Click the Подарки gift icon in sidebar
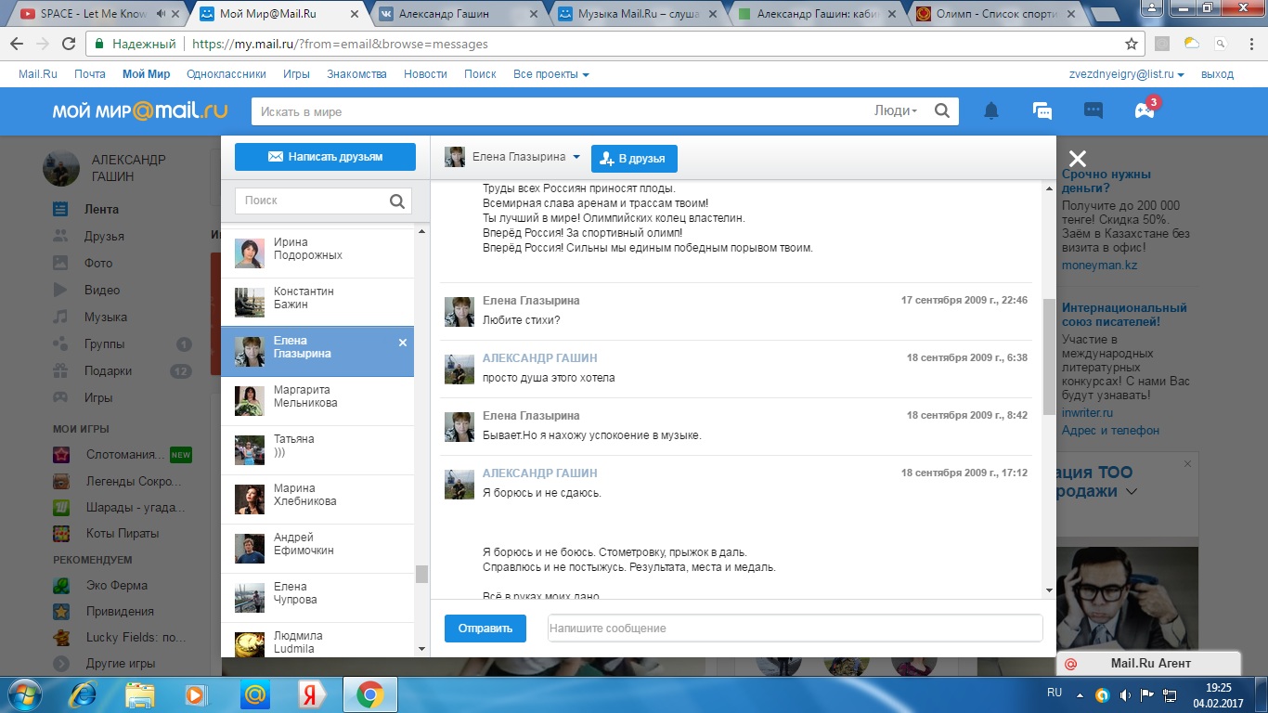The image size is (1268, 713). coord(61,370)
